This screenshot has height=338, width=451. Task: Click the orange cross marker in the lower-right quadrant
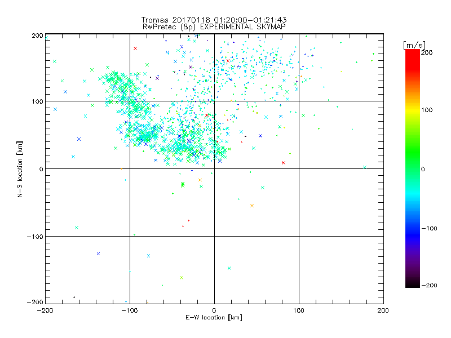tap(252, 206)
